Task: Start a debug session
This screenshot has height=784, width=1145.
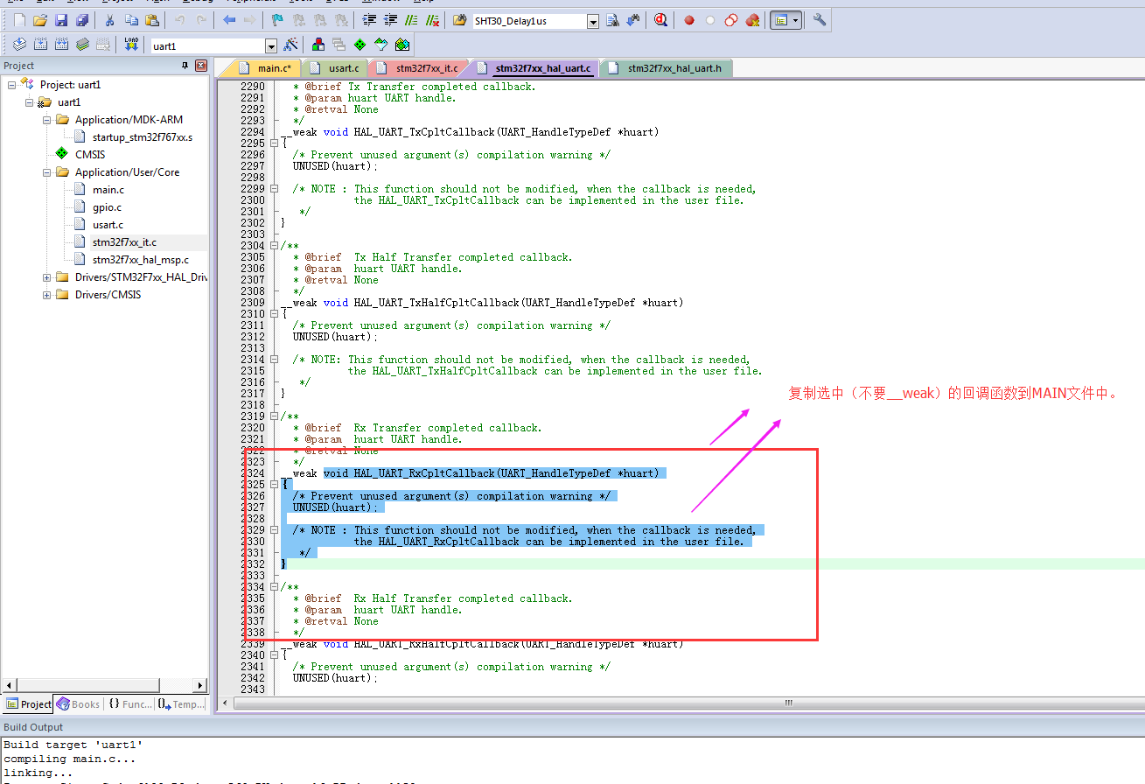Action: click(660, 20)
